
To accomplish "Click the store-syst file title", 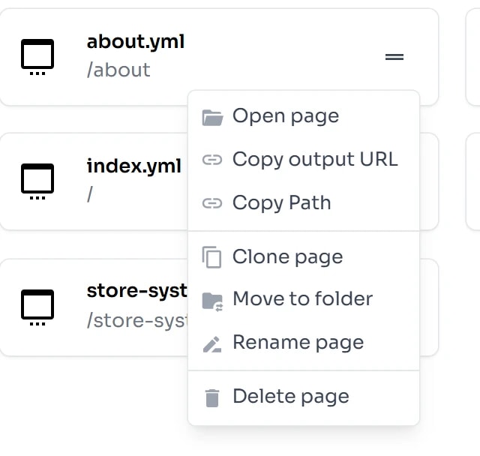I will pos(136,291).
